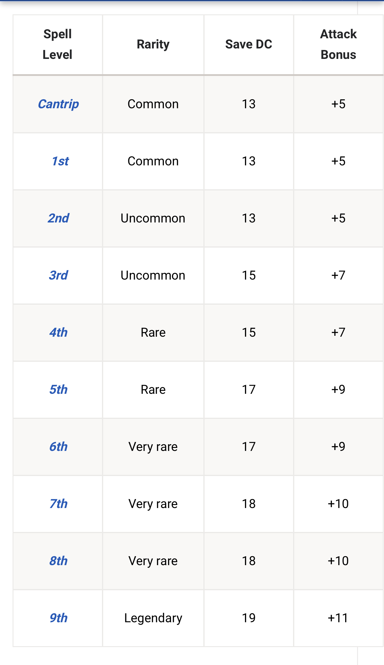The width and height of the screenshot is (384, 665).
Task: Click the +11 attack bonus cell
Action: 338,618
